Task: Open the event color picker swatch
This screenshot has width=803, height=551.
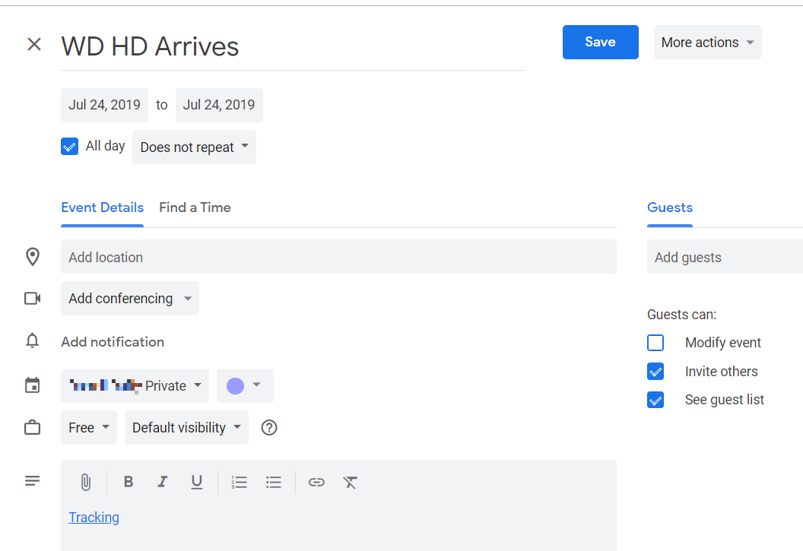Action: 244,386
